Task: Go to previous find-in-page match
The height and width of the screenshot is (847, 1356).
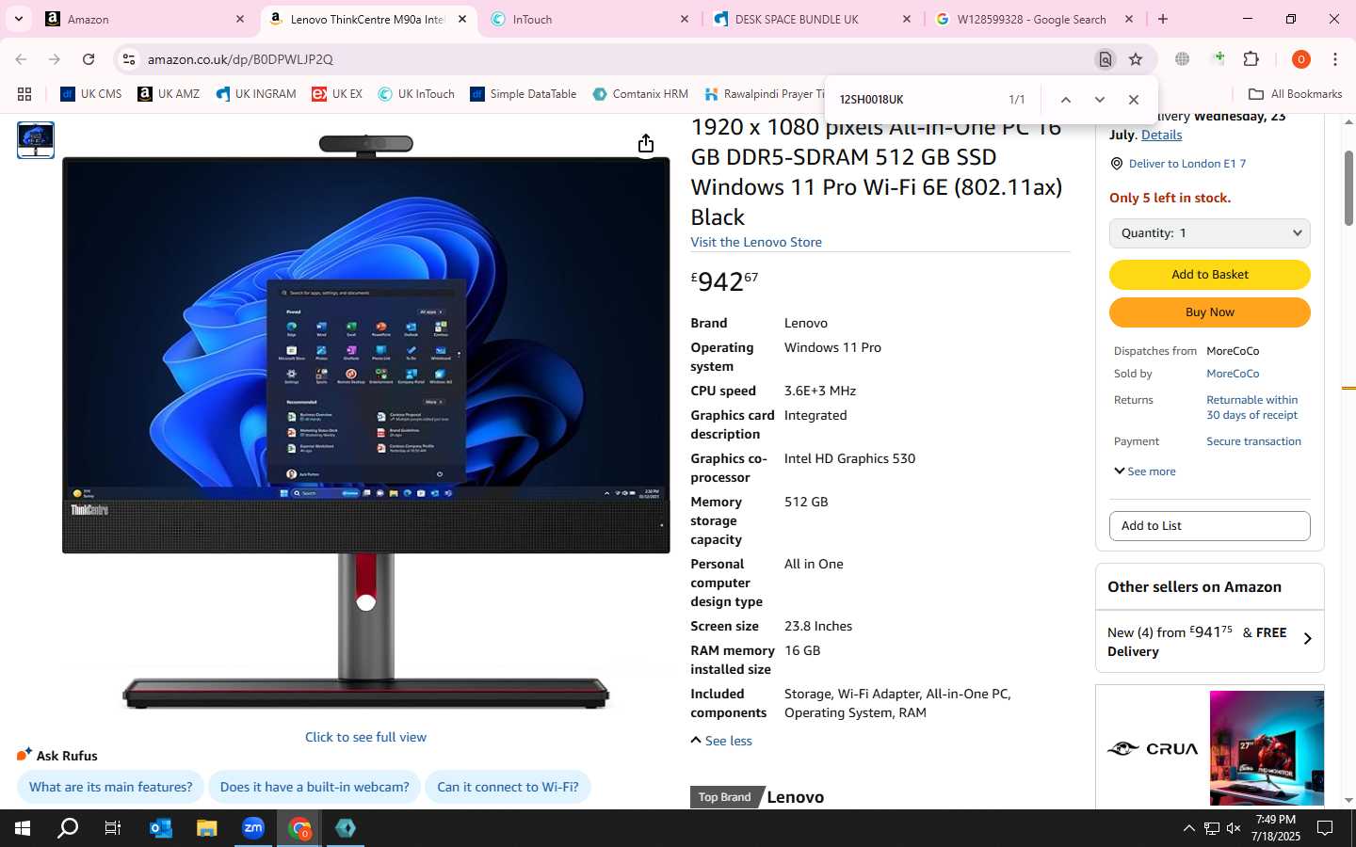Action: [x=1066, y=100]
